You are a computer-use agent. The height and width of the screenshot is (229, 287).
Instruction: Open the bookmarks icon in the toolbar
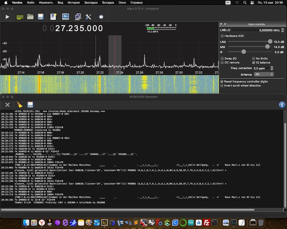[53, 16]
